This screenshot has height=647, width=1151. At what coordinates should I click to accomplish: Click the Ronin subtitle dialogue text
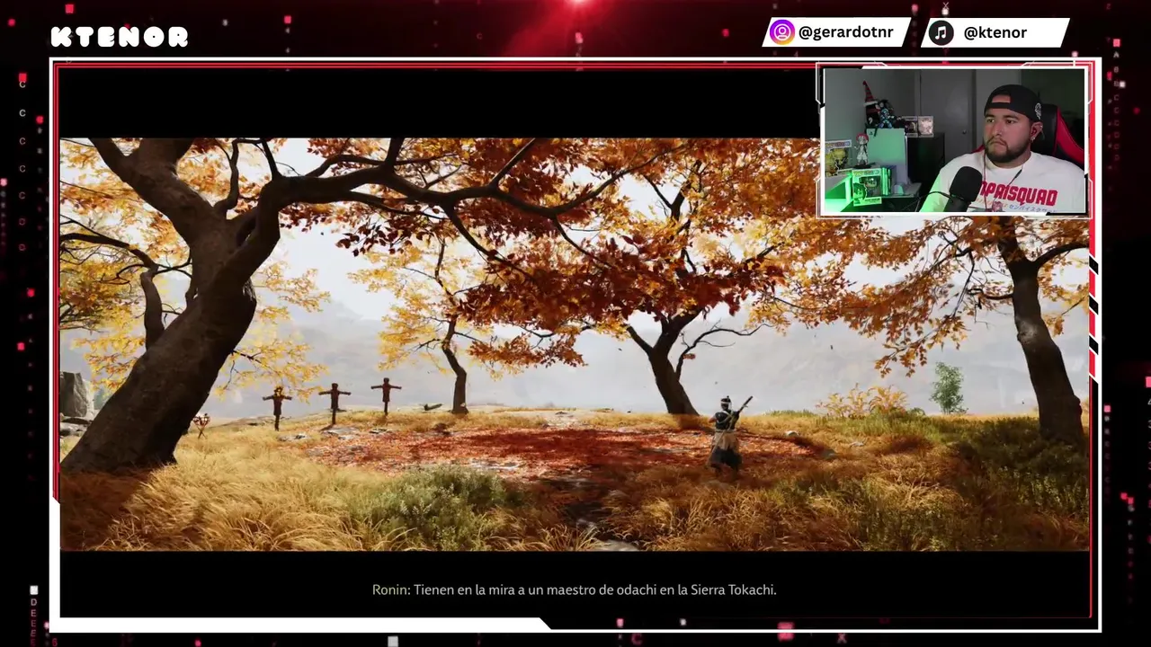[x=574, y=589]
